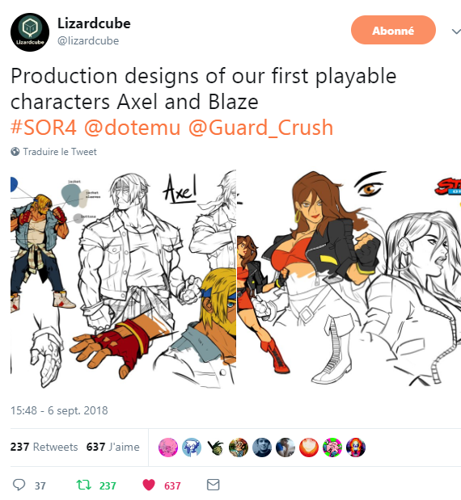Open the tweet timestamp 15:48 - 6 sept. 2018
Image resolution: width=461 pixels, height=500 pixels.
59,410
